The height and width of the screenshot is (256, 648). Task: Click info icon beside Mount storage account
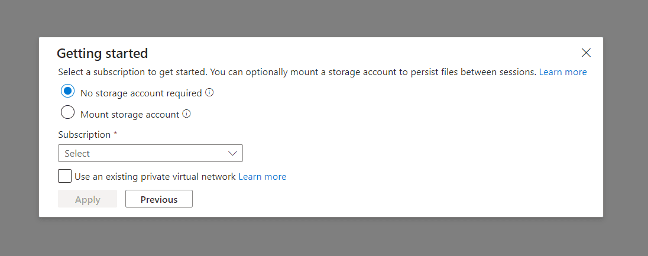point(187,114)
